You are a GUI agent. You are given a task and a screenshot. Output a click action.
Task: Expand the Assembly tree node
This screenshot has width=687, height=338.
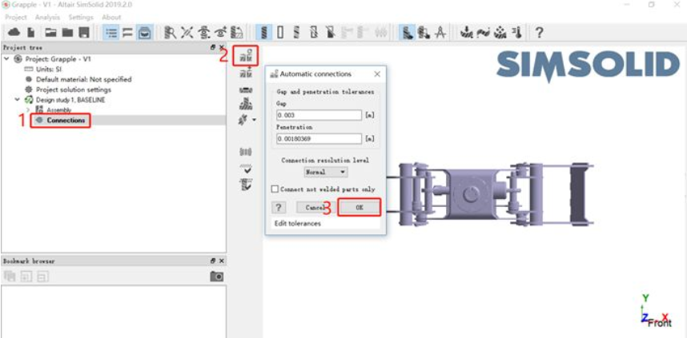(29, 110)
